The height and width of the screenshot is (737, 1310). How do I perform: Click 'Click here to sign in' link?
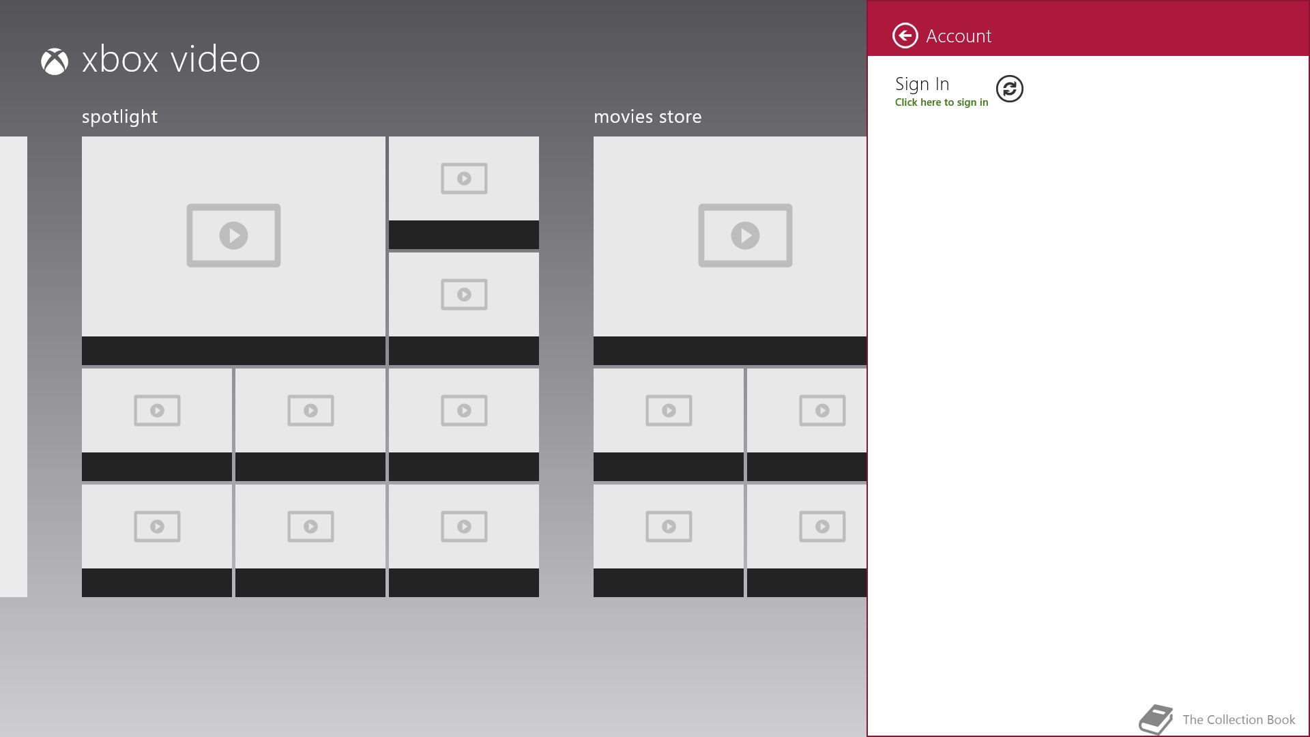[x=941, y=102]
